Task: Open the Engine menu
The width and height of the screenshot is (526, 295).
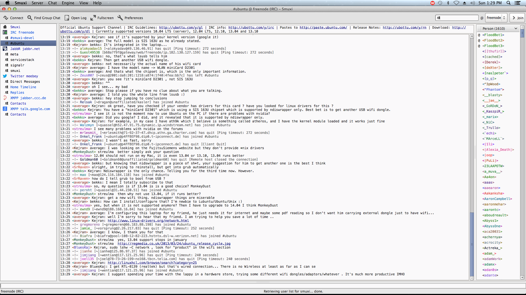Action: point(68,3)
